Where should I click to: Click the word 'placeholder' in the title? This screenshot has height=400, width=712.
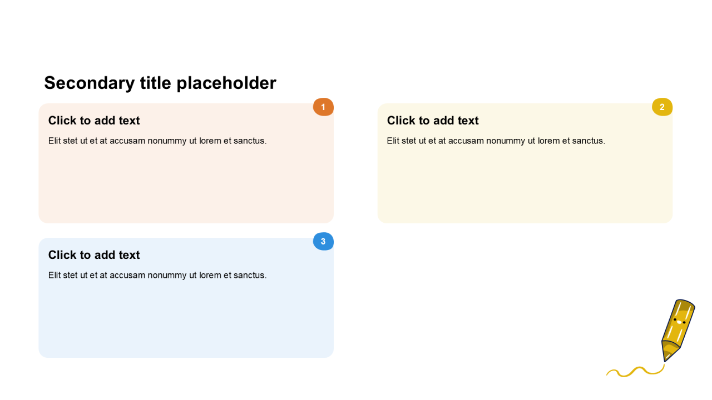tap(226, 83)
